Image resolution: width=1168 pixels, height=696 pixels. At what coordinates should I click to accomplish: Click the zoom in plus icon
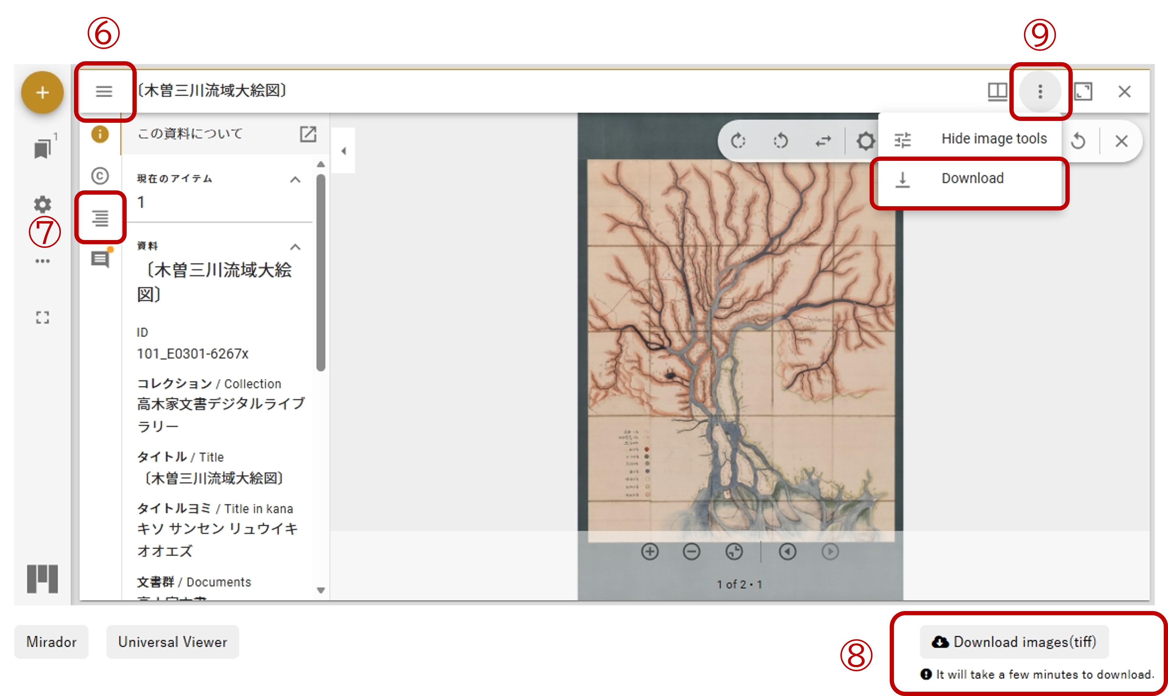(650, 552)
